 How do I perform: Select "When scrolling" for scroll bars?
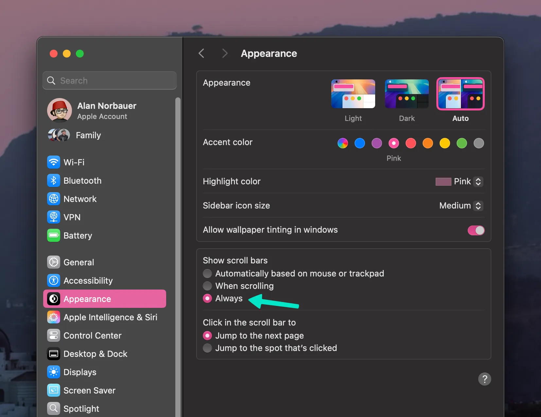point(208,286)
